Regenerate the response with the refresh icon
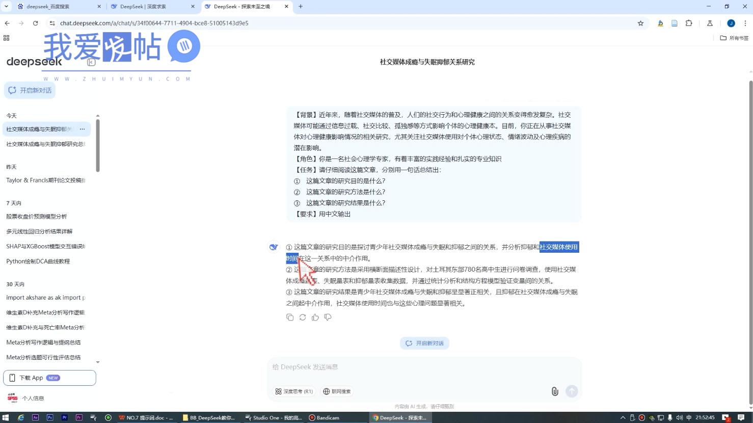Viewport: 753px width, 423px height. coord(303,317)
